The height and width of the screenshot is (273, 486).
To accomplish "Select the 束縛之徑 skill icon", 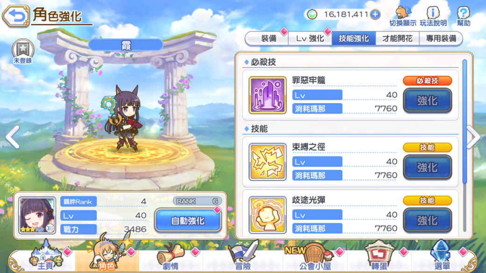I will [x=267, y=161].
